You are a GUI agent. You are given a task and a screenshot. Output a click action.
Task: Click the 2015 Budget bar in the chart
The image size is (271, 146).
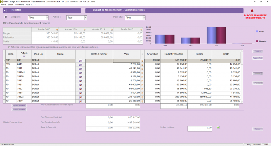pos(211,35)
